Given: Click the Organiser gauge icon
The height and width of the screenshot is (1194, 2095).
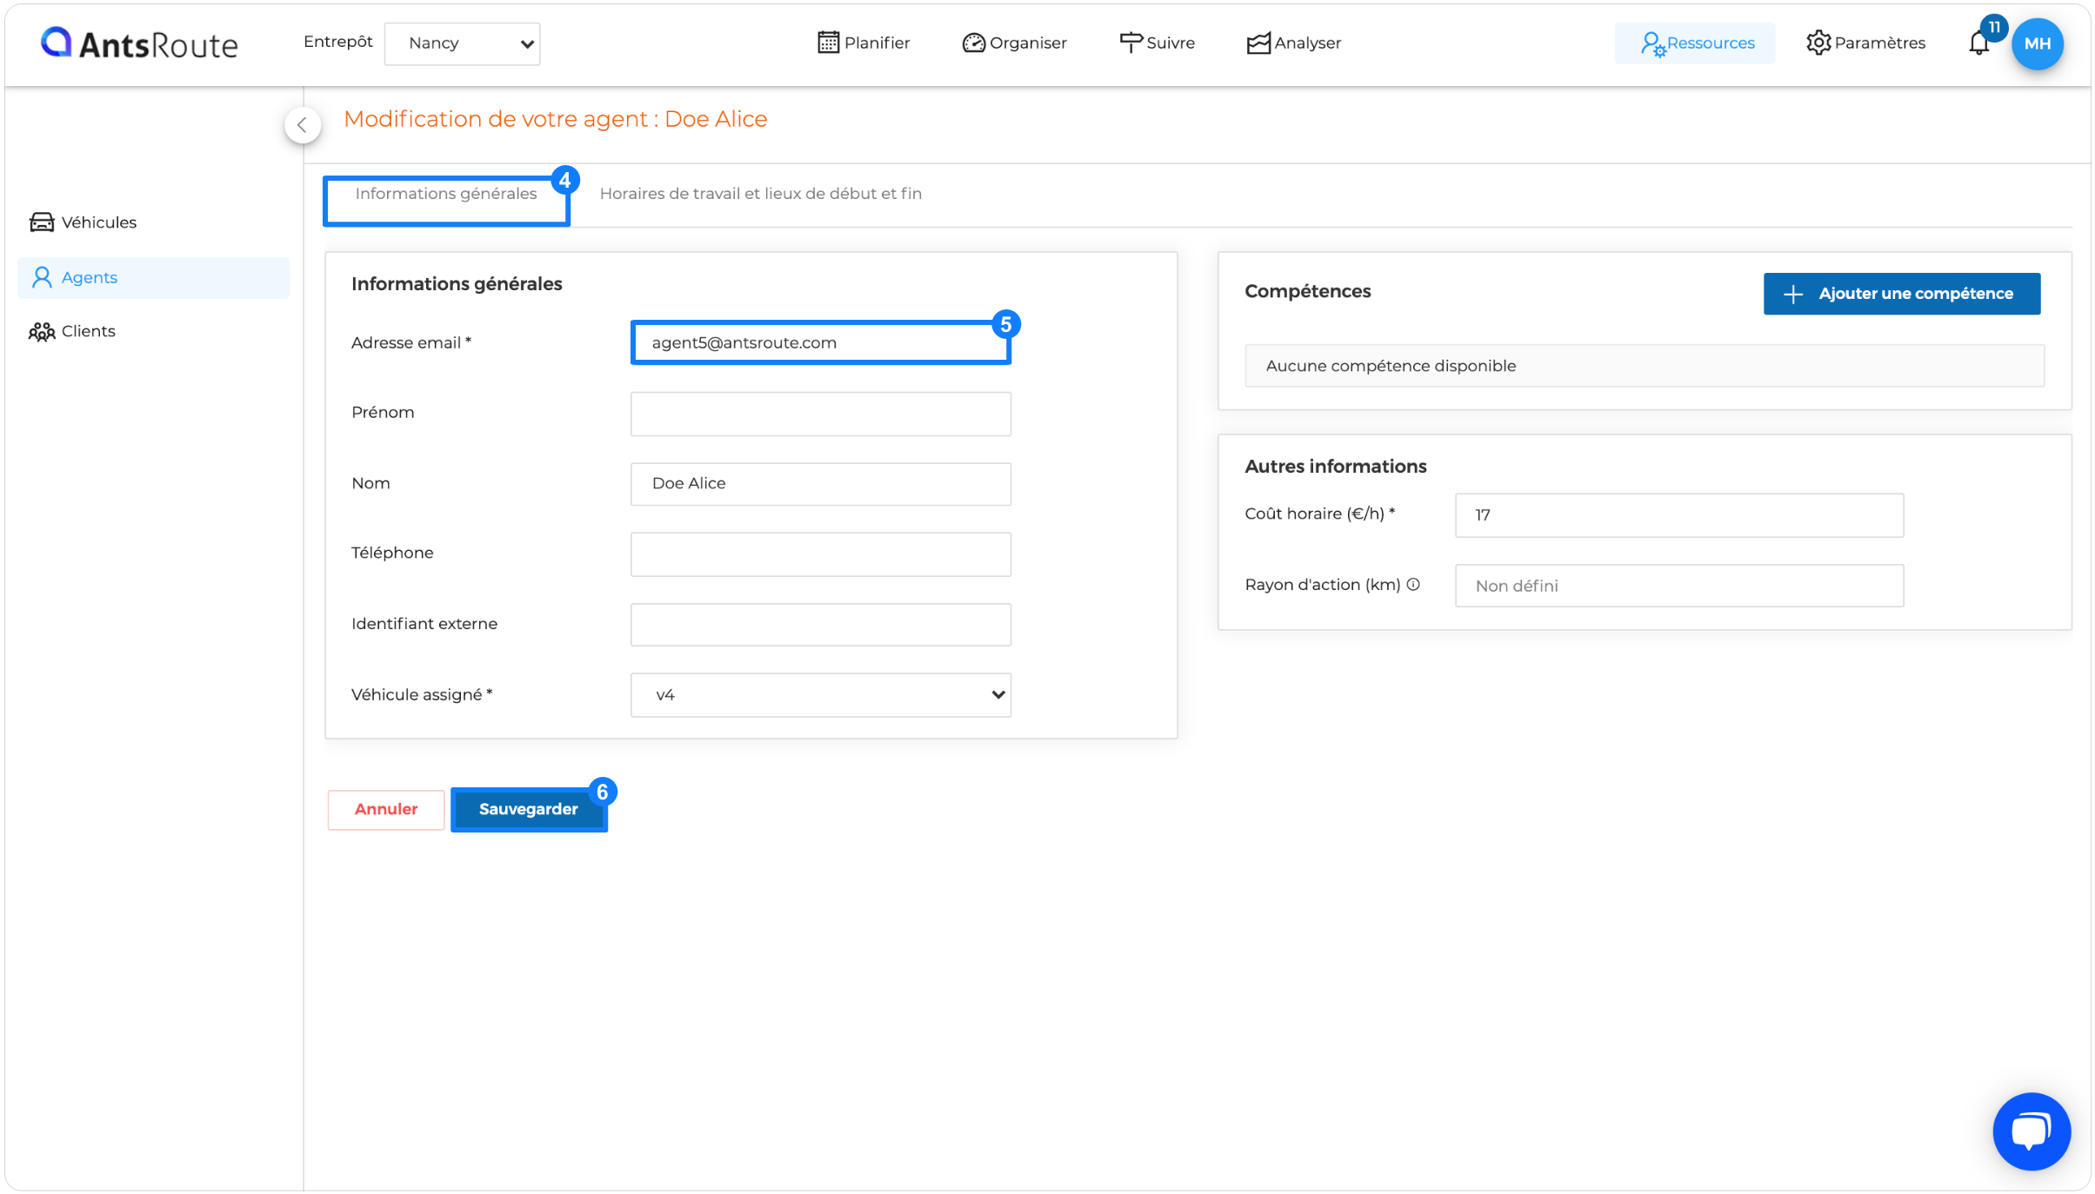Looking at the screenshot, I should tap(973, 43).
